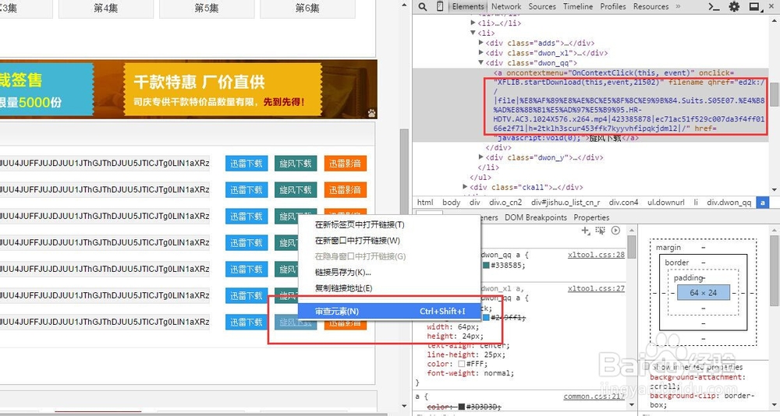Expand the div class="ckall" node
The image size is (780, 416).
[465, 187]
